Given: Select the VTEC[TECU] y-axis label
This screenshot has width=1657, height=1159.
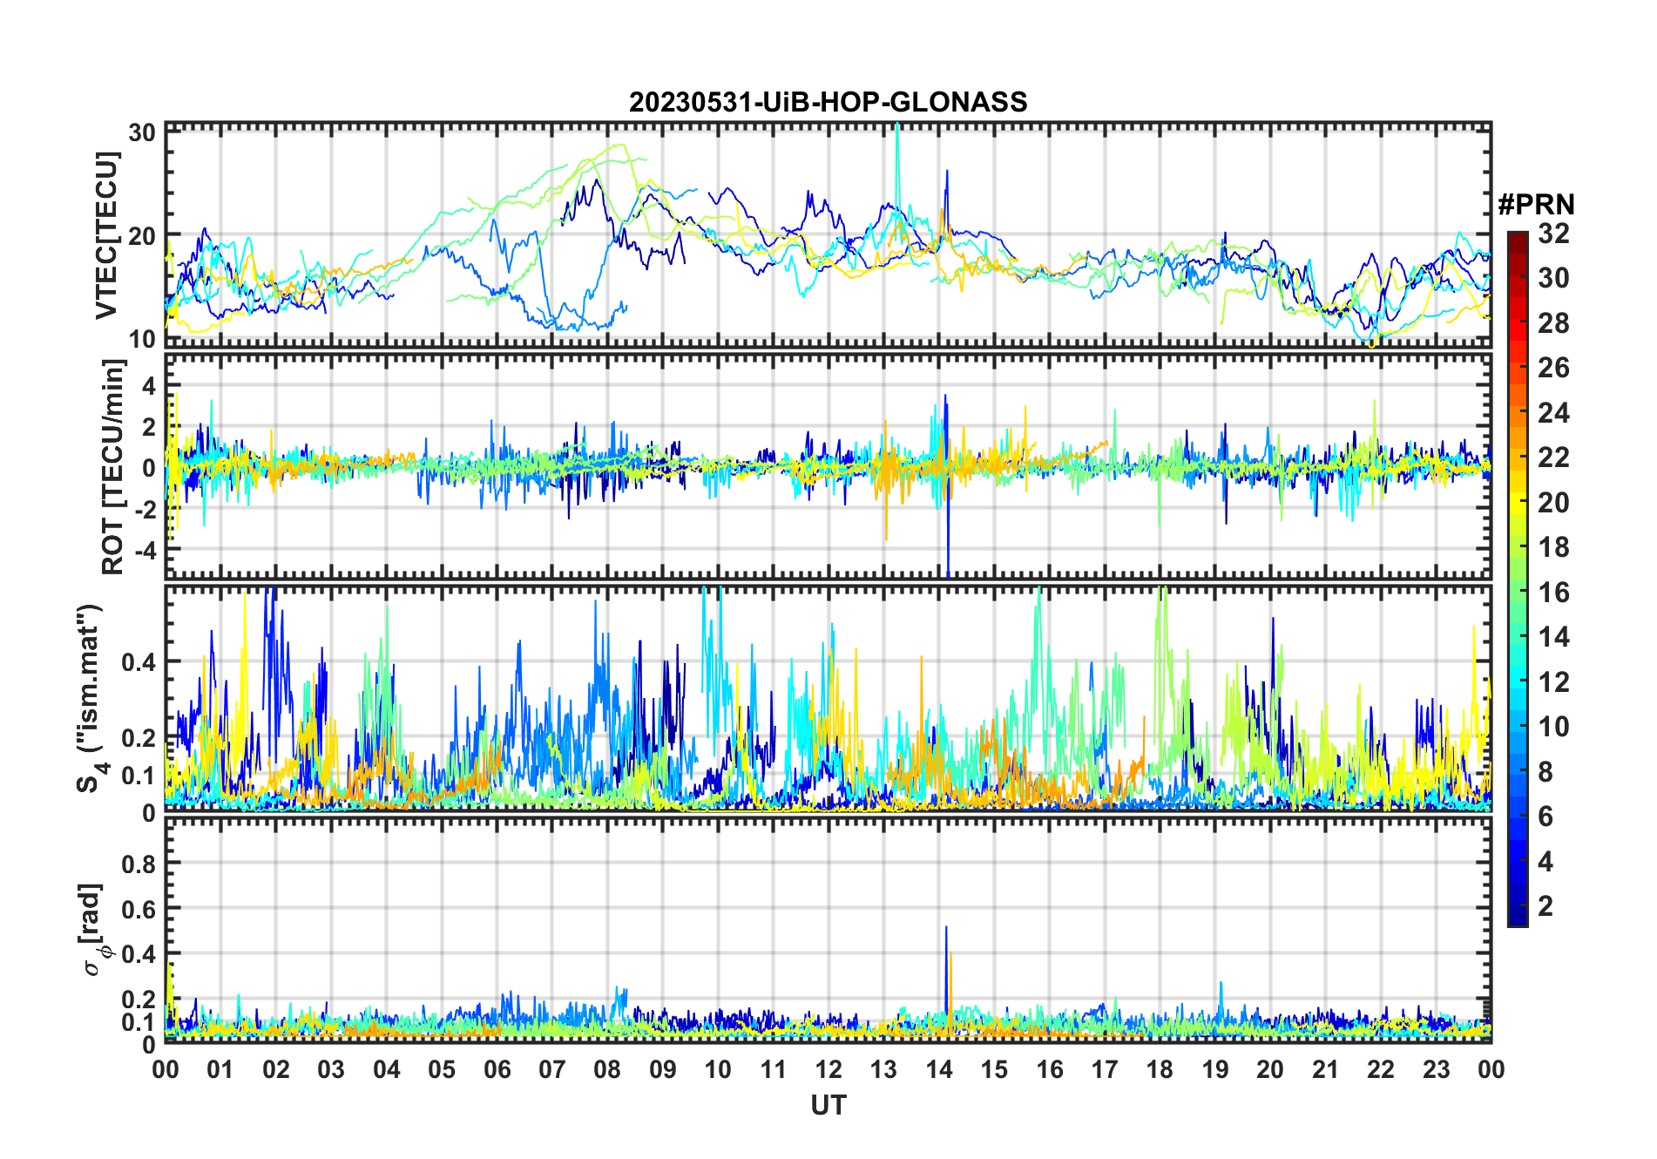Looking at the screenshot, I should click(x=106, y=235).
